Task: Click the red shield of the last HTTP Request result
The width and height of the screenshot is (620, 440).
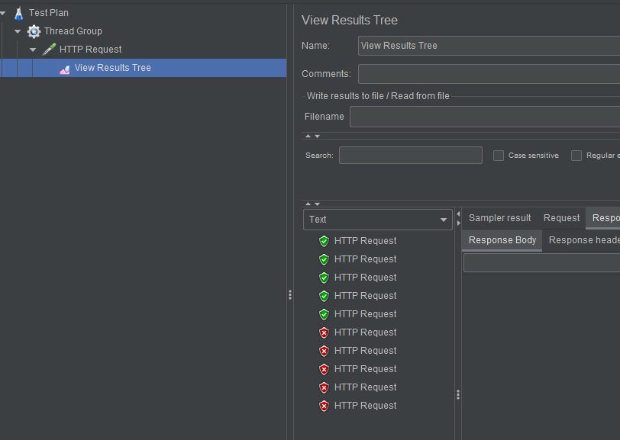Action: coord(324,406)
